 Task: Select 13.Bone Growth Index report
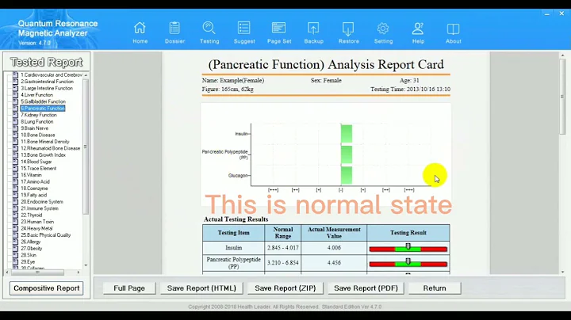[43, 155]
